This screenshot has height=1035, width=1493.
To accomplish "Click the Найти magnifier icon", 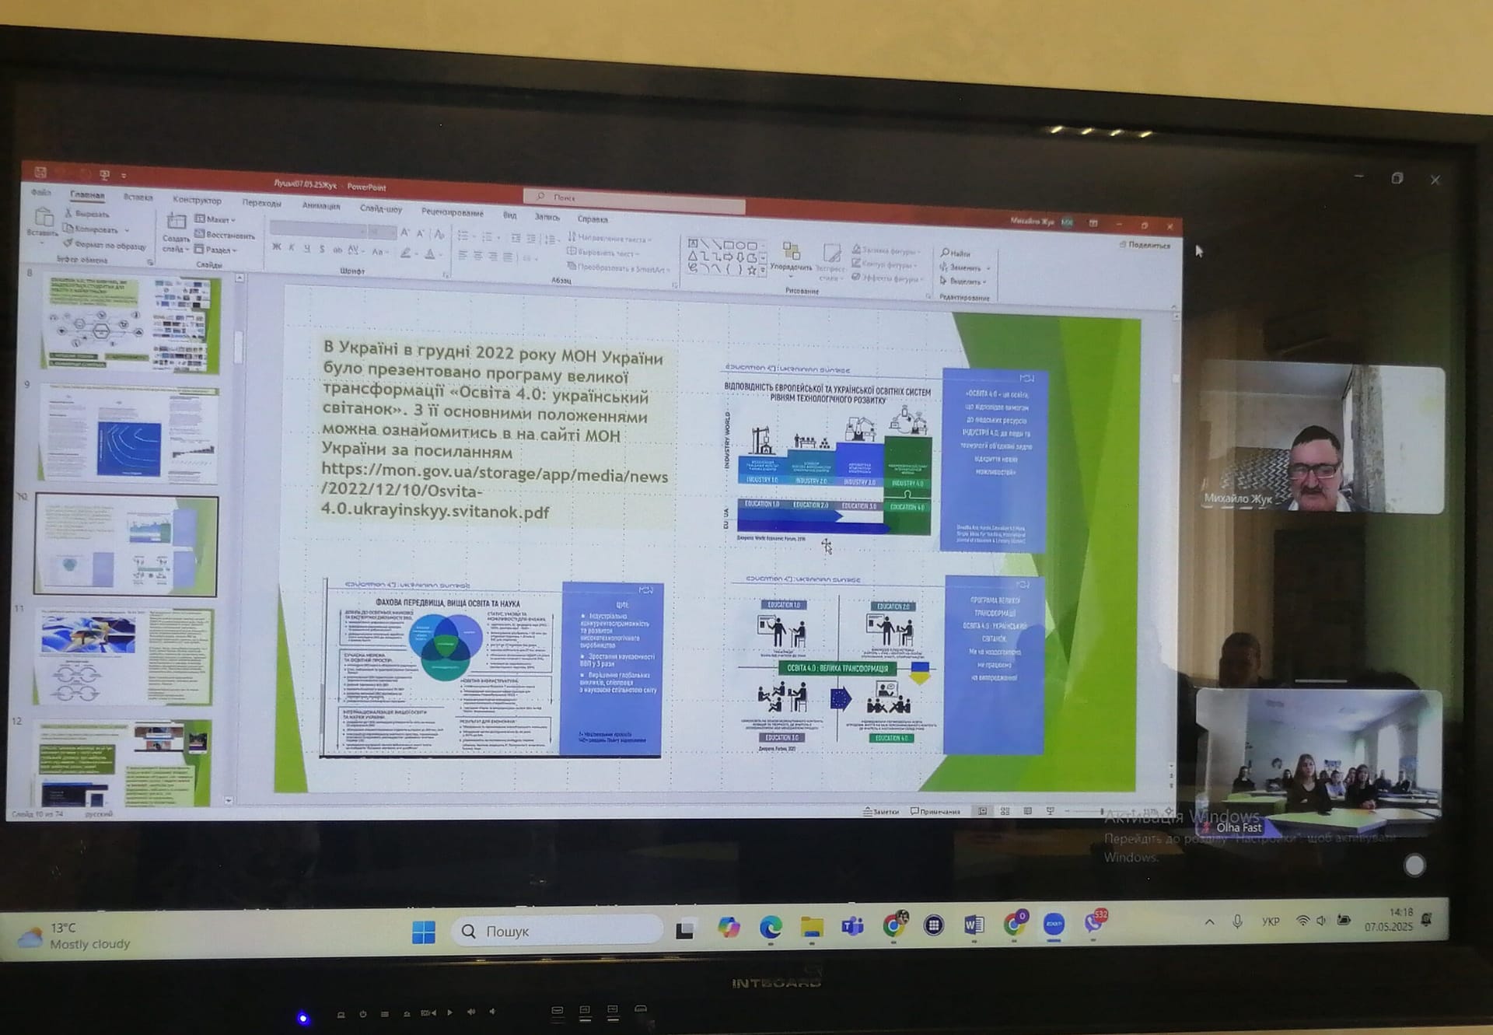I will tap(945, 253).
